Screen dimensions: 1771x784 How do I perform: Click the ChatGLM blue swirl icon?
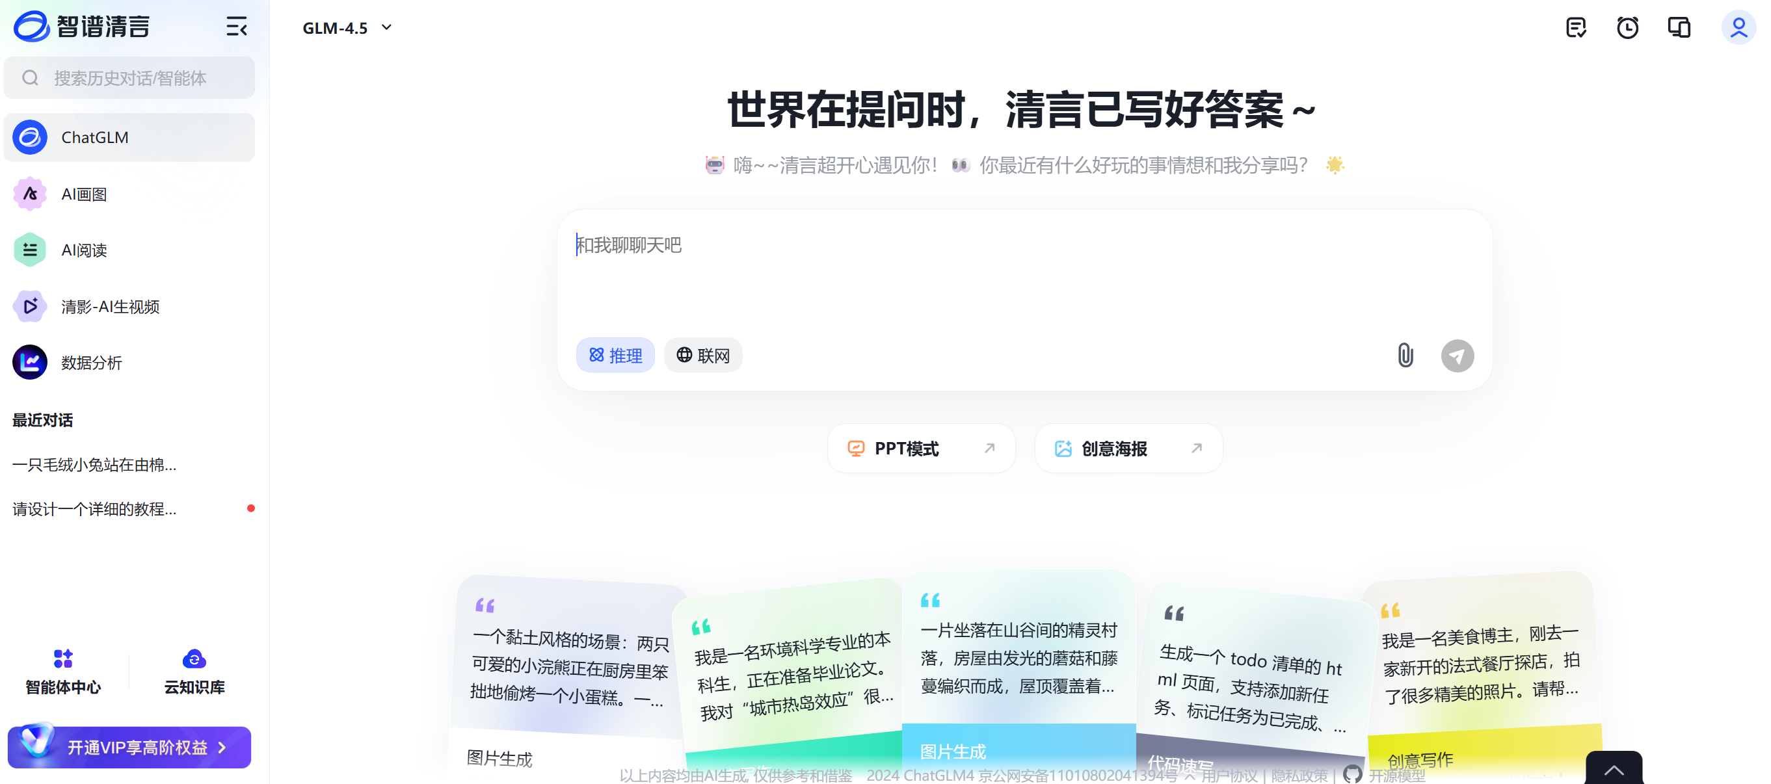tap(31, 137)
